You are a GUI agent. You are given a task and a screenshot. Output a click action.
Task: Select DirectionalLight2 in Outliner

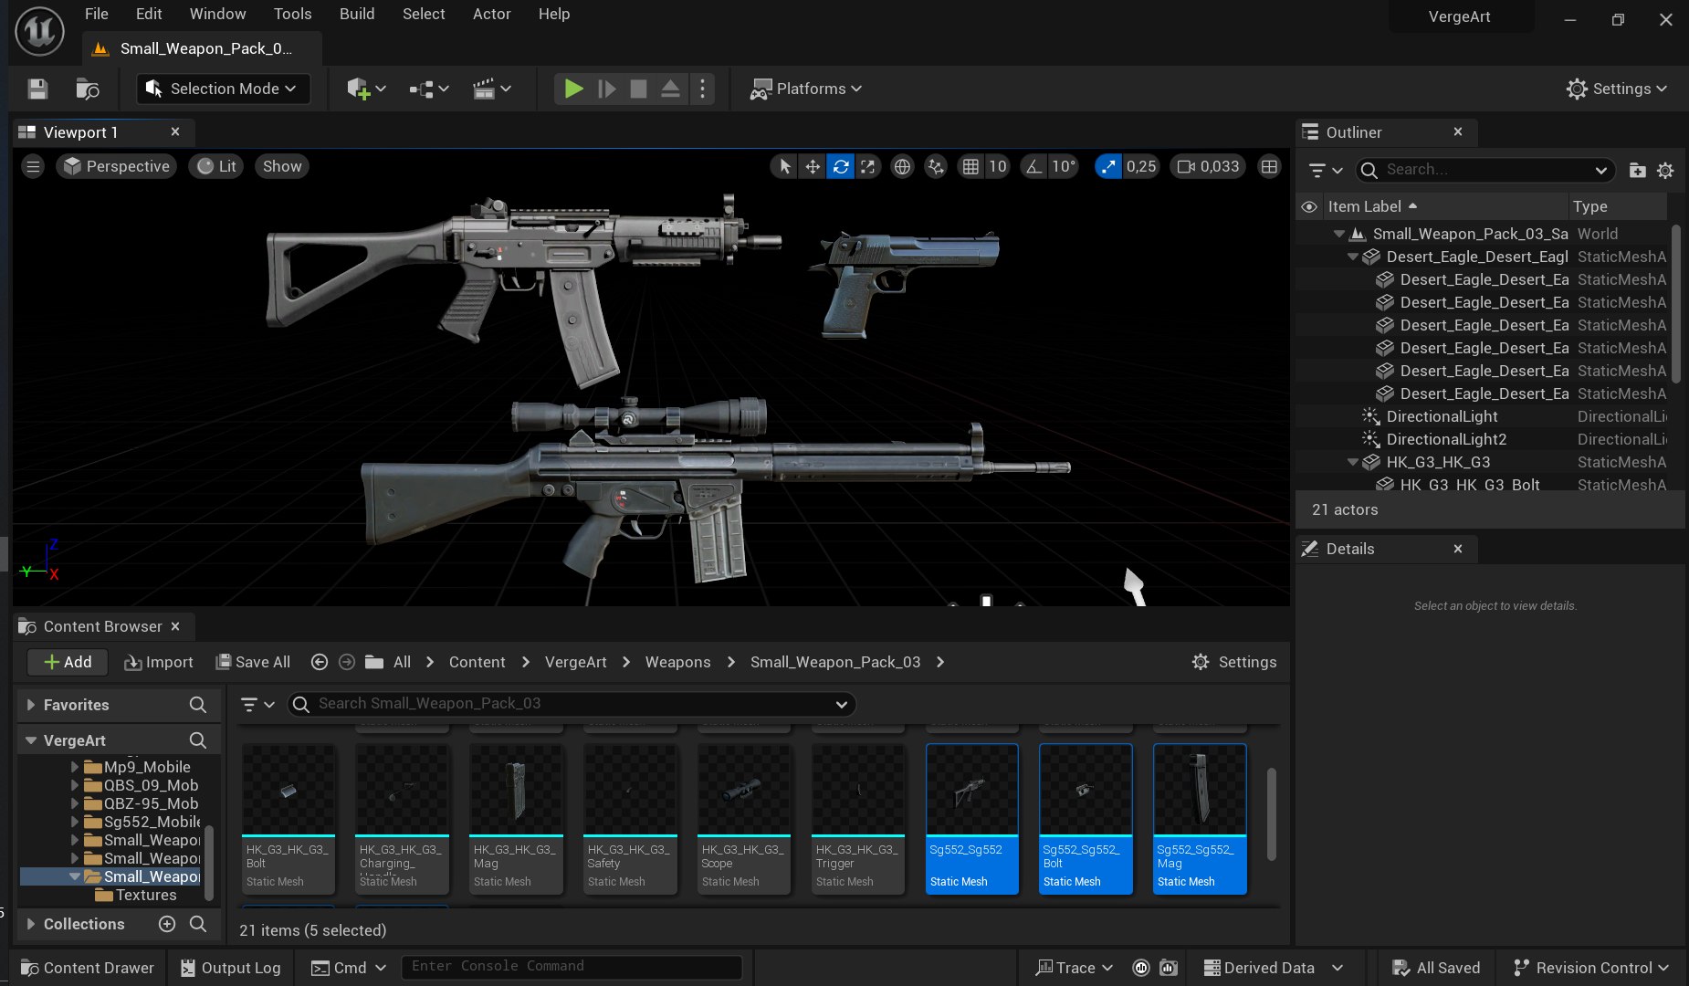1446,439
